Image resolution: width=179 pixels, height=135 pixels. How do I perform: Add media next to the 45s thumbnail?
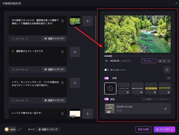tap(88, 21)
